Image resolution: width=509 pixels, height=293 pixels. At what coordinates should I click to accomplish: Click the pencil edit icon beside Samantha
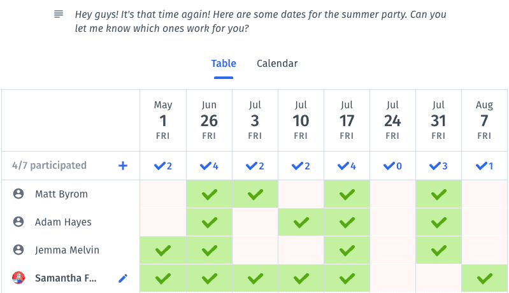tap(123, 278)
